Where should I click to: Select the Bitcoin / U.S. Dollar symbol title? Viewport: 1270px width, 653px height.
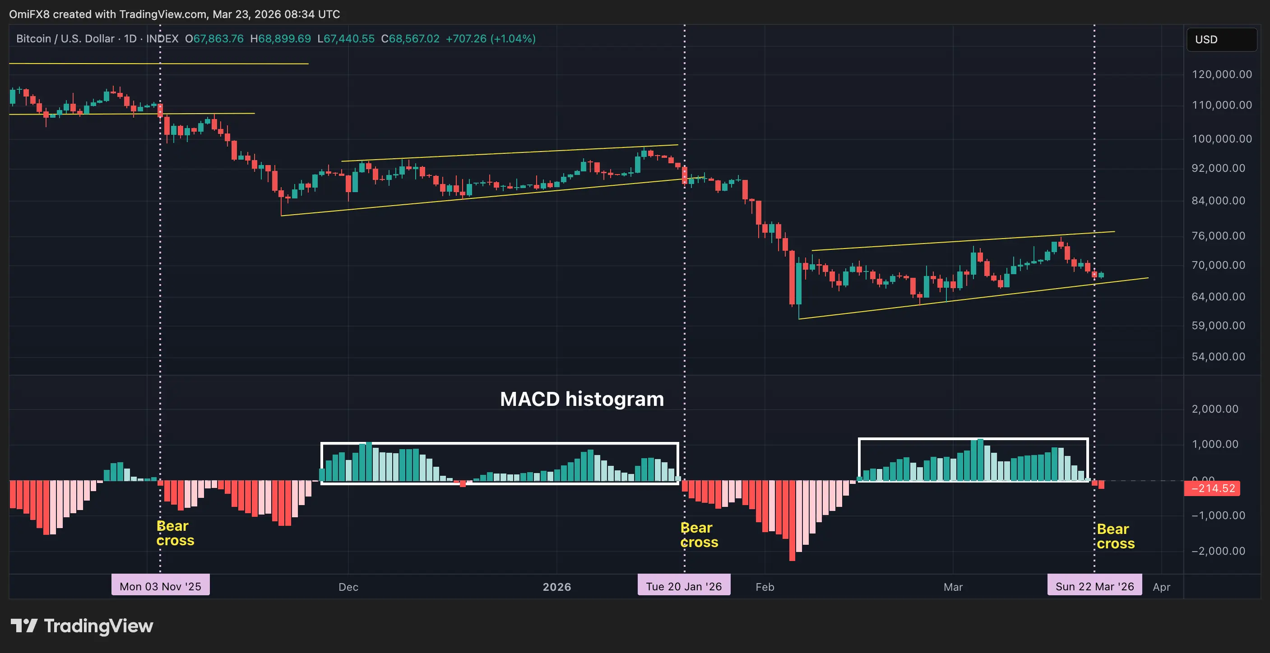click(x=65, y=38)
